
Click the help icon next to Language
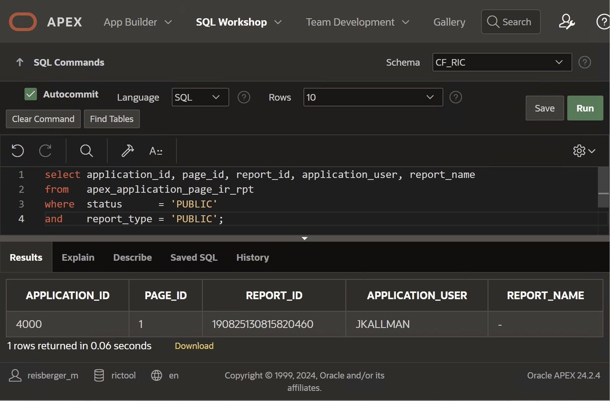pos(244,97)
